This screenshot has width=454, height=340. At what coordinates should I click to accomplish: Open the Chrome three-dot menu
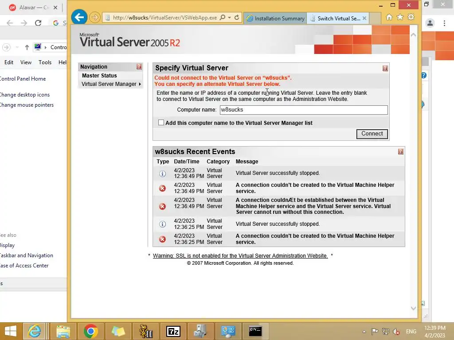pos(444,23)
